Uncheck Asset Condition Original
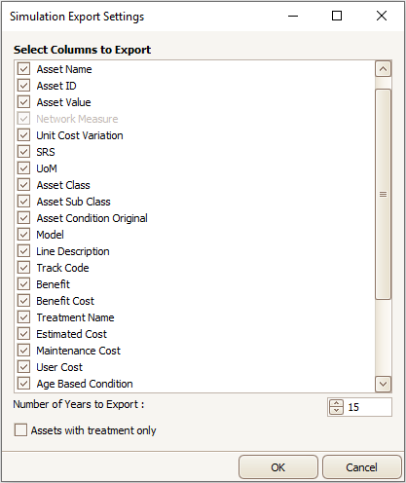This screenshot has height=483, width=406. (23, 218)
